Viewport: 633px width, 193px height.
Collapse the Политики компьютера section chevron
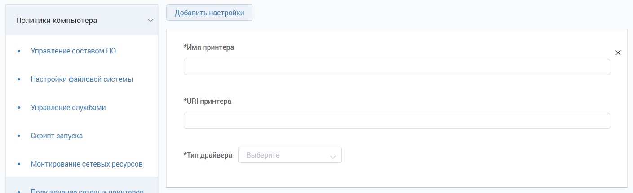point(151,21)
